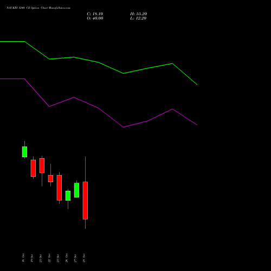Click the low value 'L: 12.20'
271x271 pixels.
coord(138,18)
